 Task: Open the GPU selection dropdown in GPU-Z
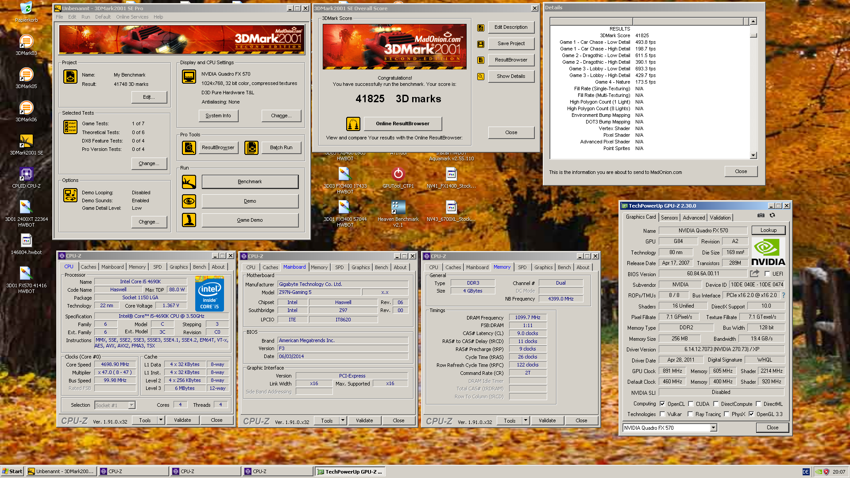(x=713, y=428)
